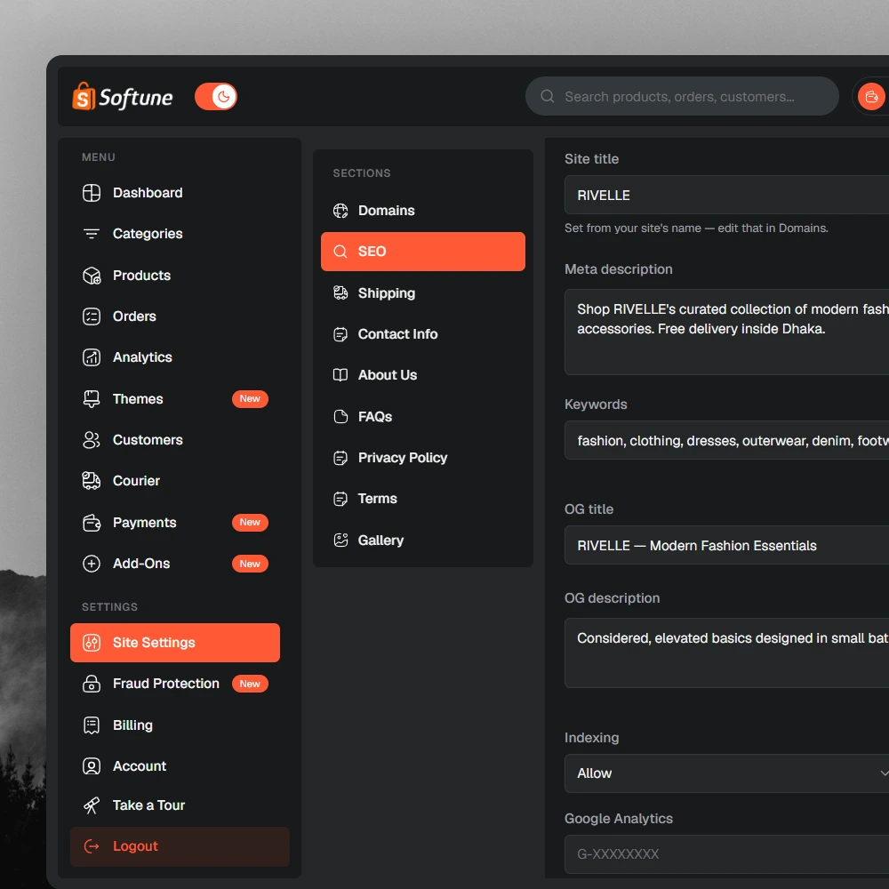Go to Categories in the menu
This screenshot has width=889, height=889.
(x=174, y=234)
